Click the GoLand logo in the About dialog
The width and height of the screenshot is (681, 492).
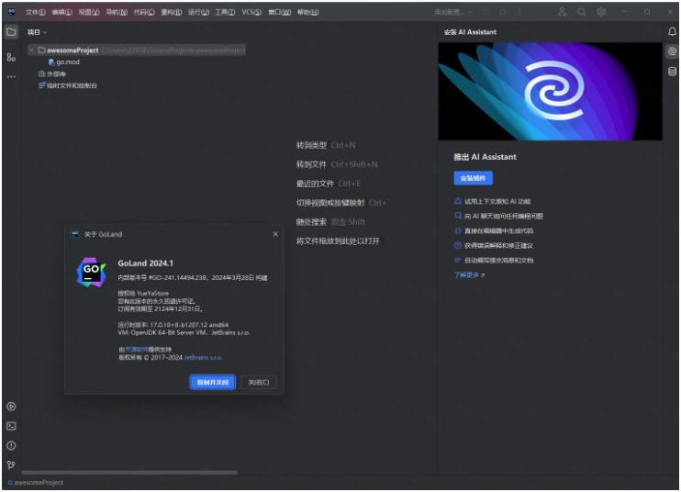pos(91,273)
